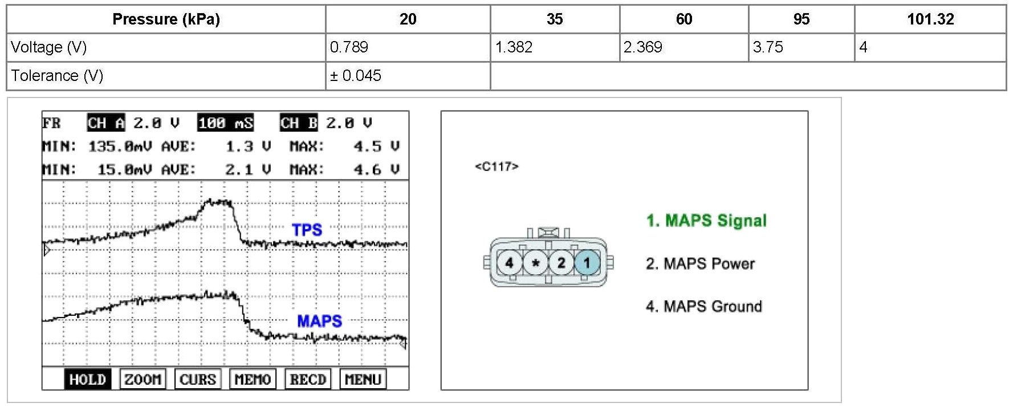
Task: Select the CH A channel indicator
Action: (x=106, y=123)
